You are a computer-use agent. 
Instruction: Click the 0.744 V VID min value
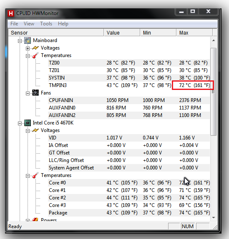tap(151, 138)
